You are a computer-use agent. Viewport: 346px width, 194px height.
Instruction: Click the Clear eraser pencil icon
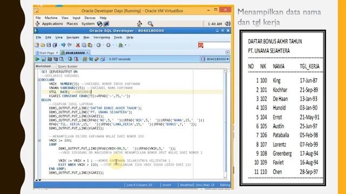point(97,59)
